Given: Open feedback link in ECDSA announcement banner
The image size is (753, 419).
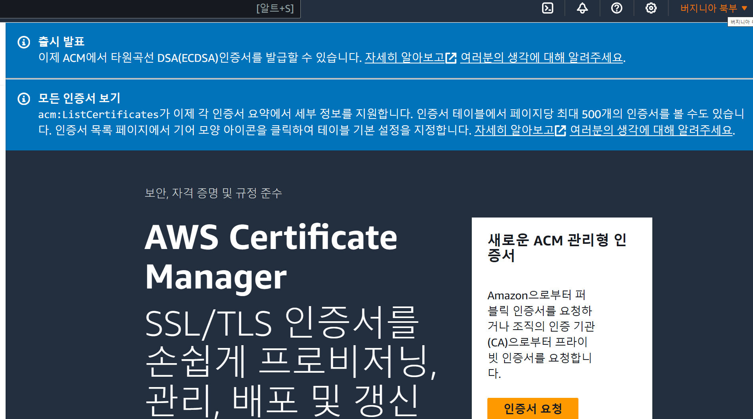Looking at the screenshot, I should (x=542, y=58).
